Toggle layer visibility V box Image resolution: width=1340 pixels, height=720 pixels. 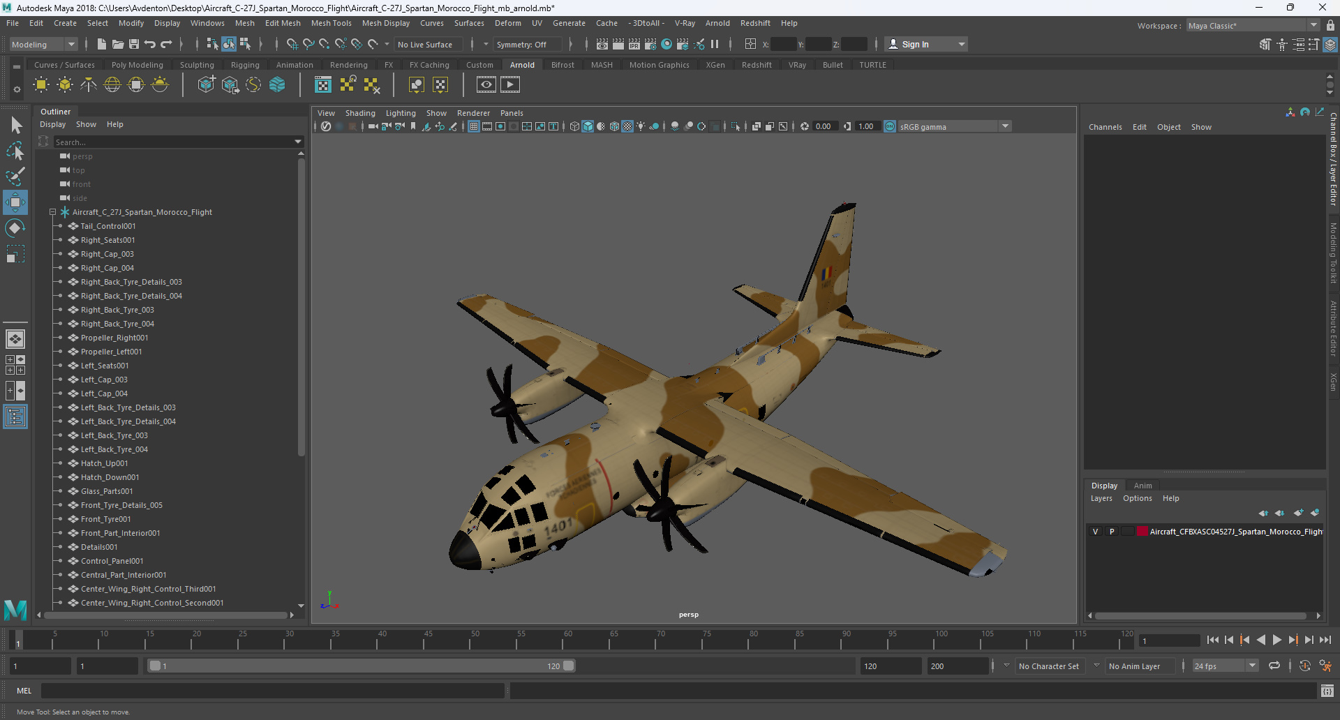[1096, 532]
